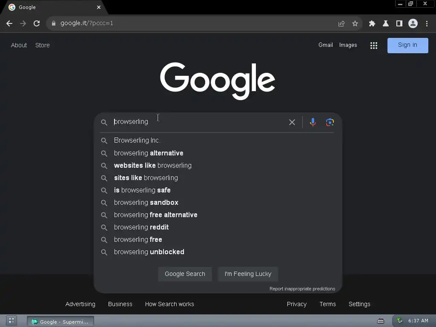Choose suggestion 'Browserling Inc.'
436x327 pixels.
point(218,141)
